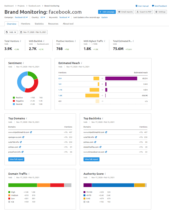Open external link icon for opengovus.com
Screen dimensions: 169x215
click(23, 137)
